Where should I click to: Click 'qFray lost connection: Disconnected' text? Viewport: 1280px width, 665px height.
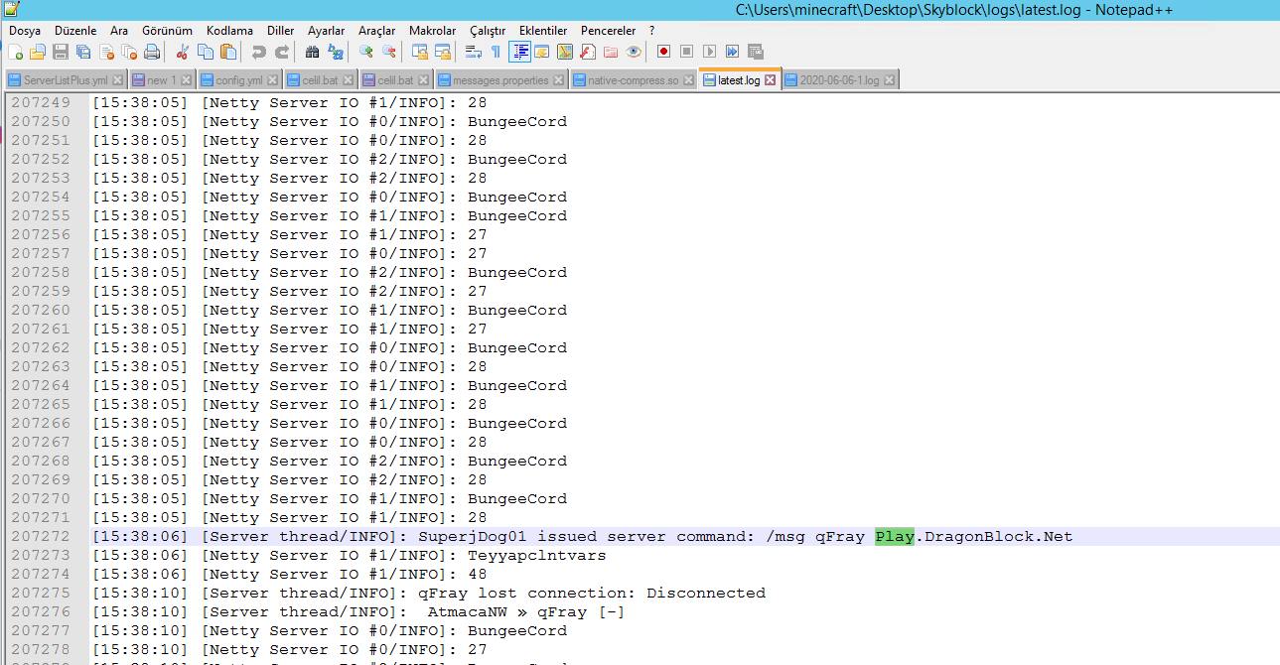(x=592, y=594)
